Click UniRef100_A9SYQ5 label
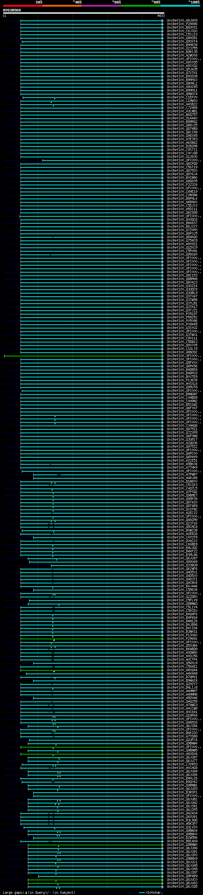 182,62
